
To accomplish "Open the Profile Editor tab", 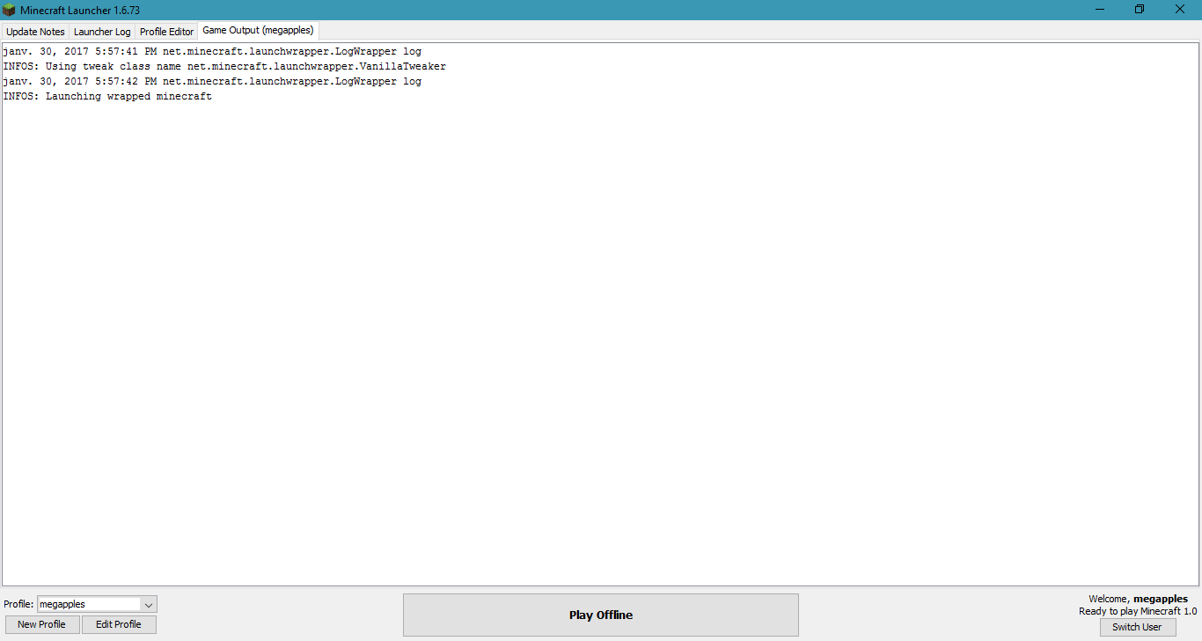I will tap(166, 32).
